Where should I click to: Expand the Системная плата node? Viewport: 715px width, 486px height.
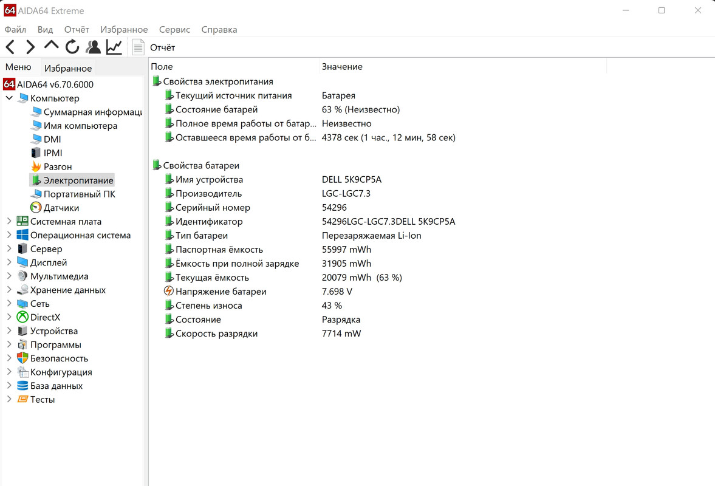[9, 221]
